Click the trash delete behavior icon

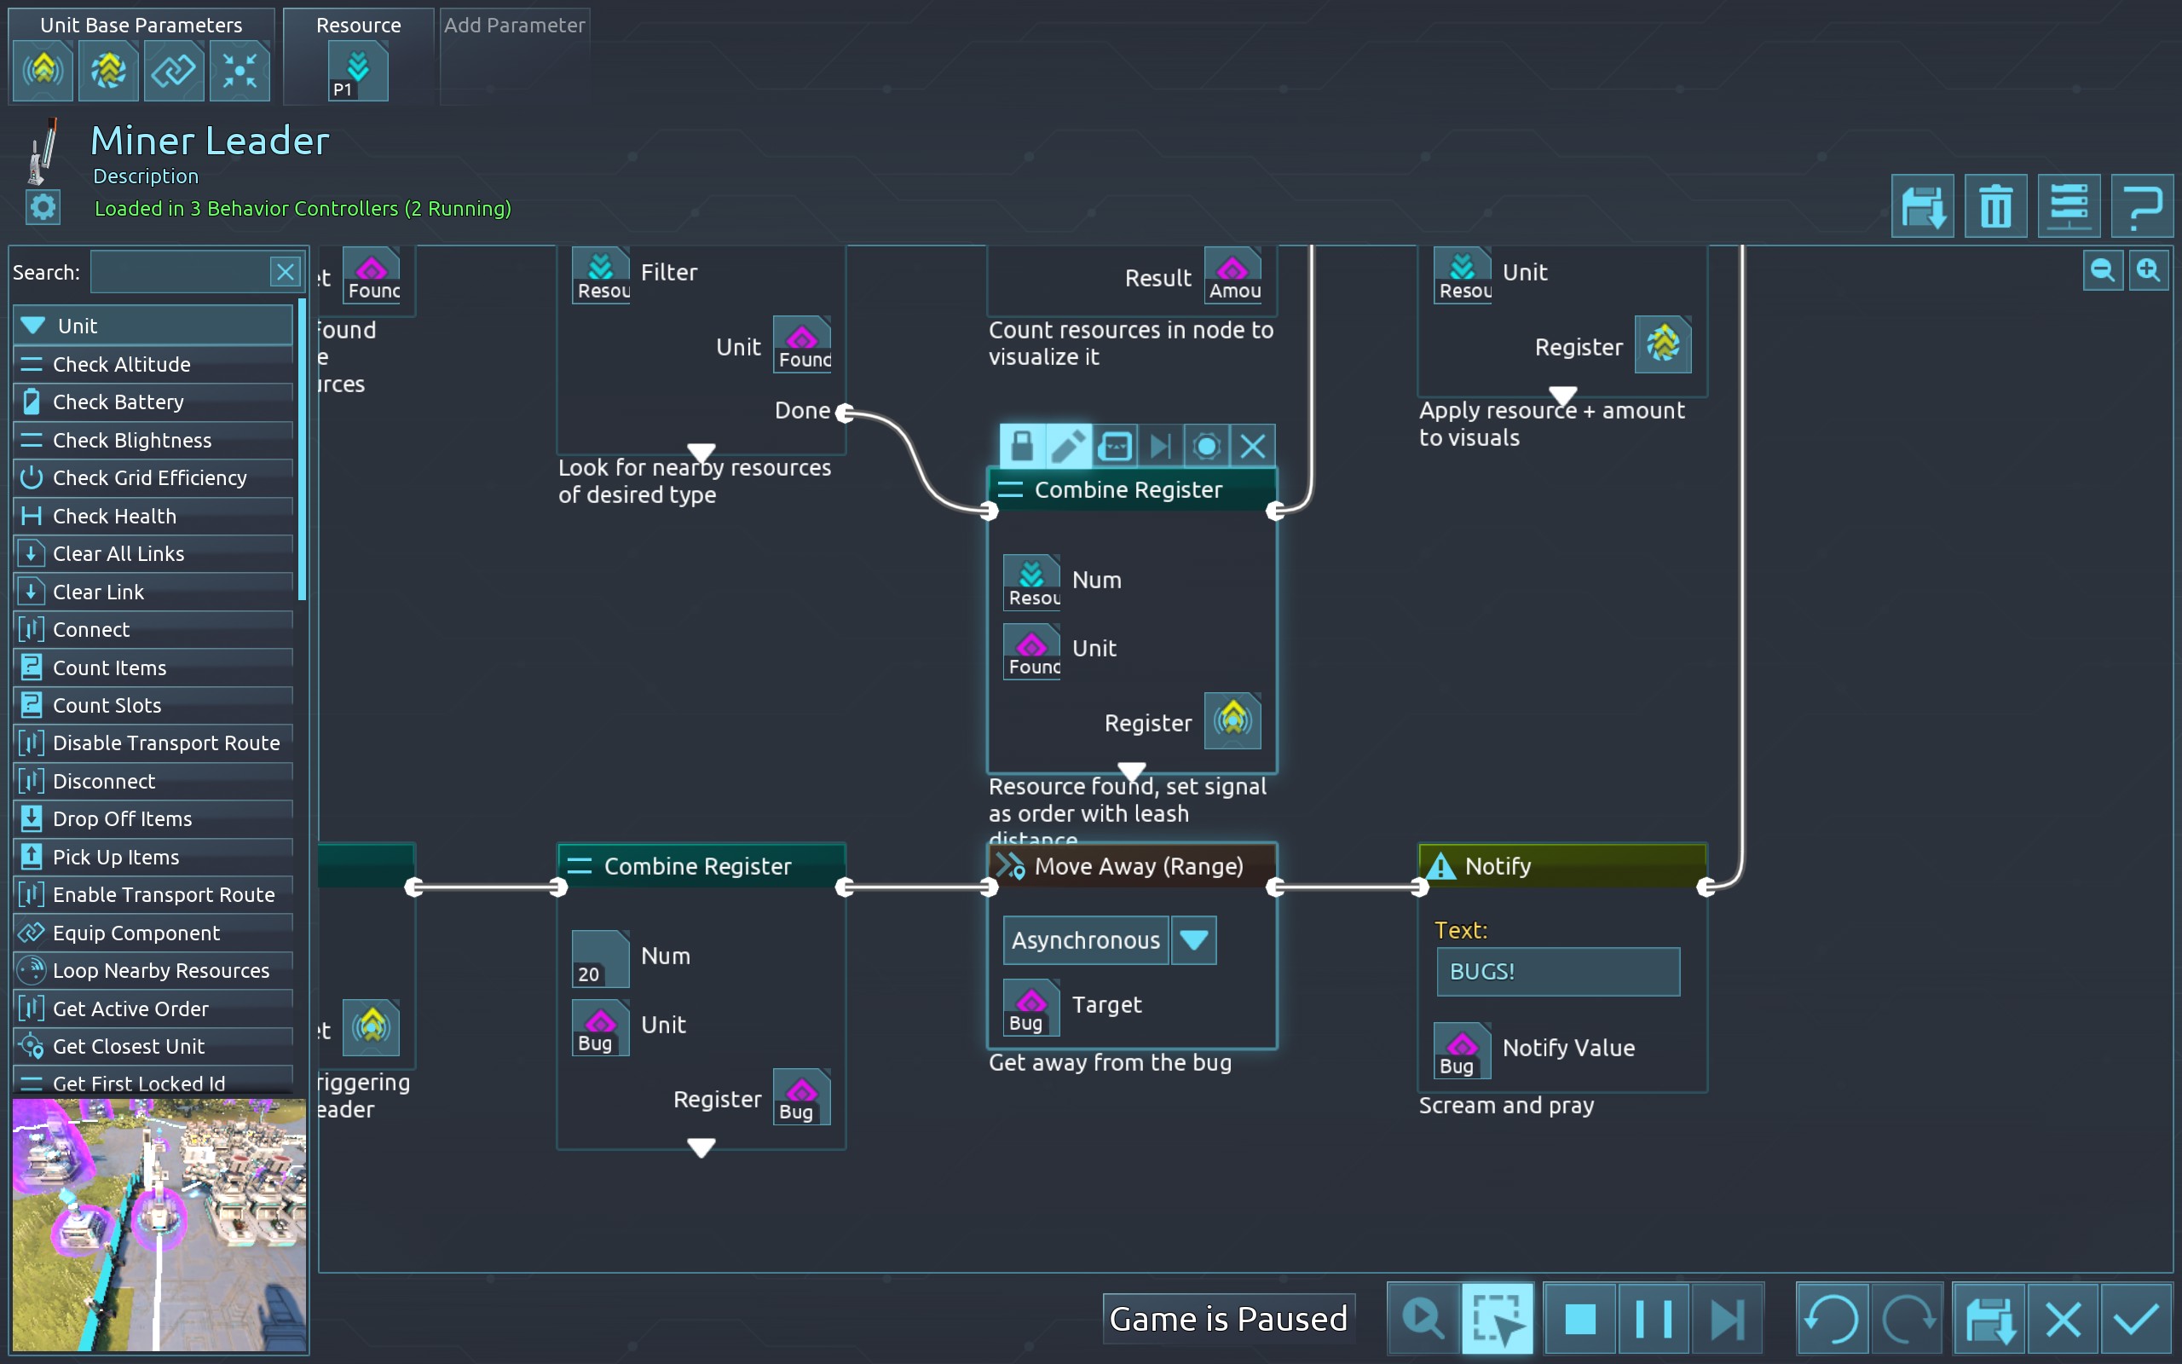pos(1995,206)
